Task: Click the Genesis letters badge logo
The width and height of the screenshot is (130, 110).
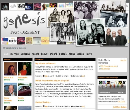Action: (112, 83)
